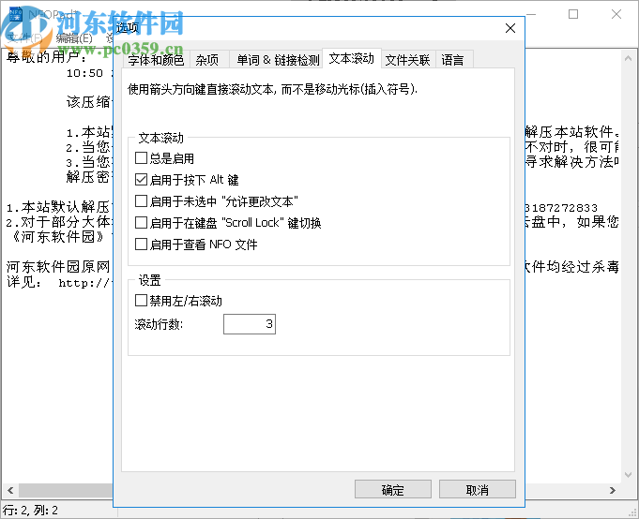Image resolution: width=639 pixels, height=519 pixels.
Task: Click the http:// text in the document
Action: (x=84, y=283)
